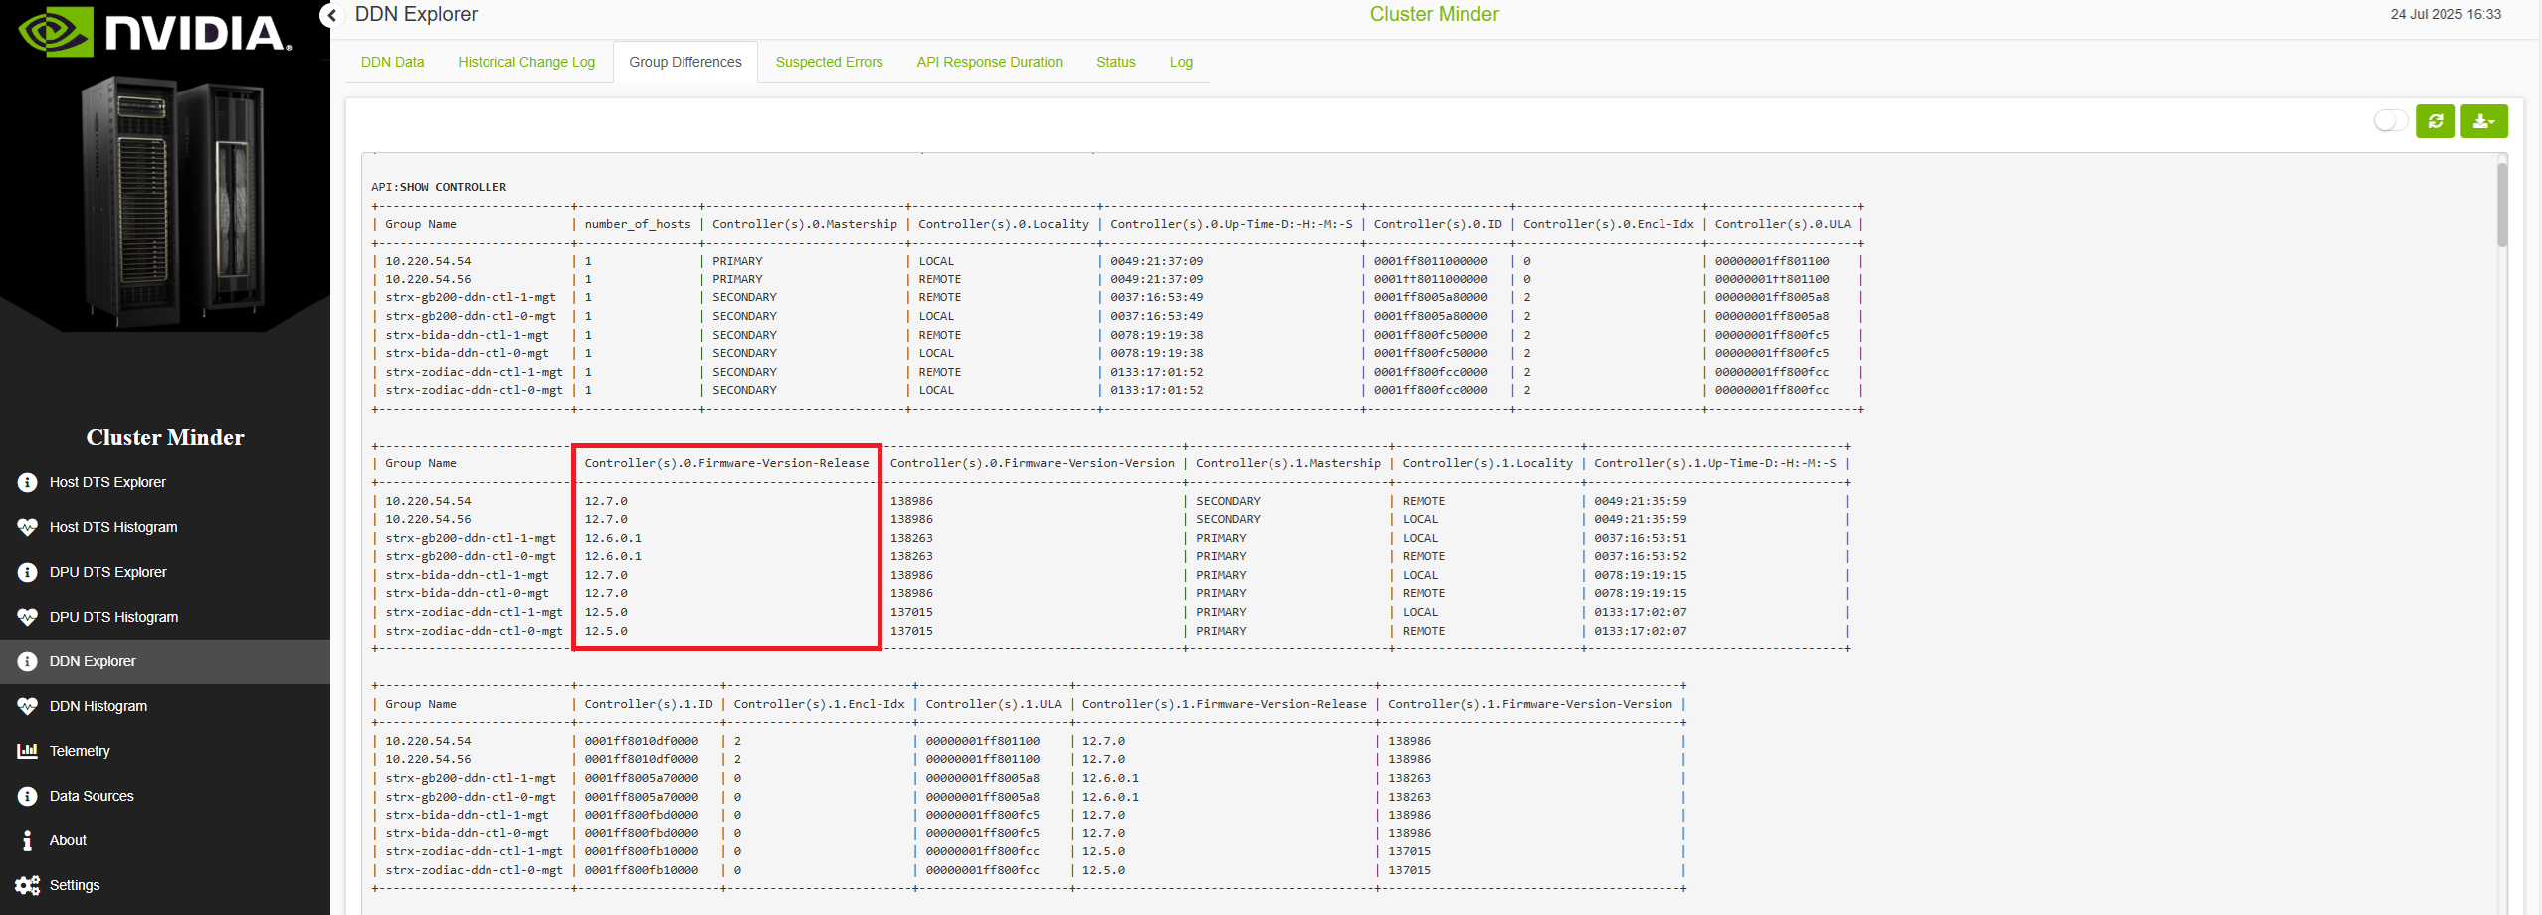Click up-time 0078:19:19:15 in the strx-bida-ddn-ctl-1-mgt row

[x=1641, y=575]
